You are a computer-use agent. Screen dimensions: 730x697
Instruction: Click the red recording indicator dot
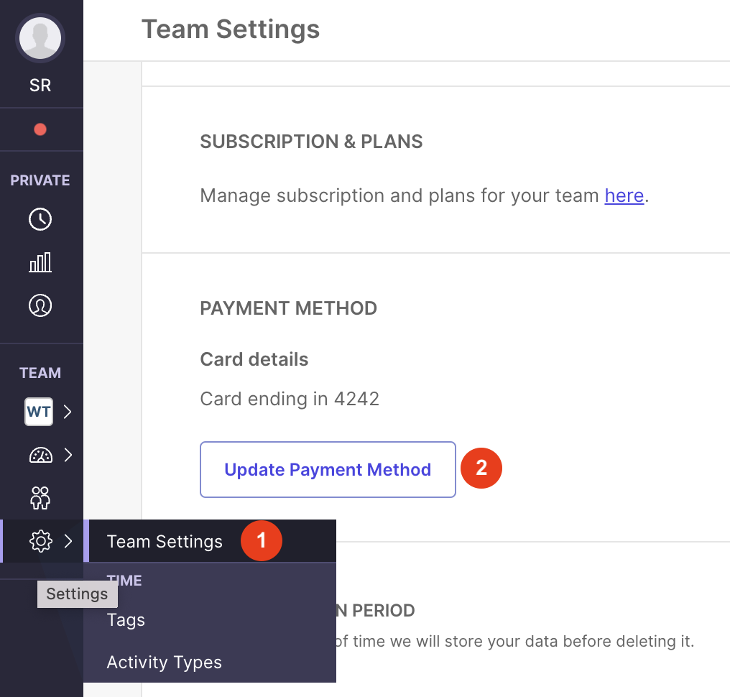[x=40, y=129]
